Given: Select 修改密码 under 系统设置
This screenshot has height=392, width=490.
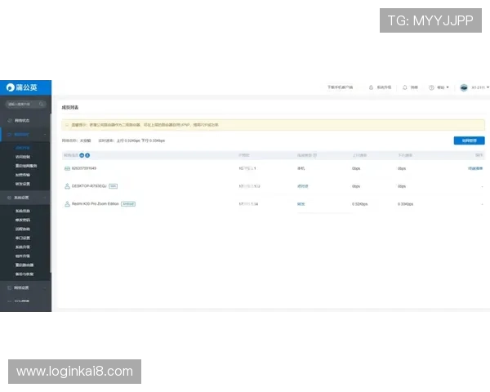Looking at the screenshot, I should tap(21, 220).
